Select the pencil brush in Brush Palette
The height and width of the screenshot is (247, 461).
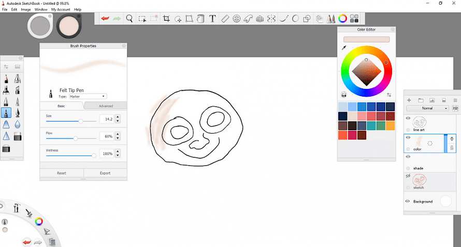tap(6, 79)
